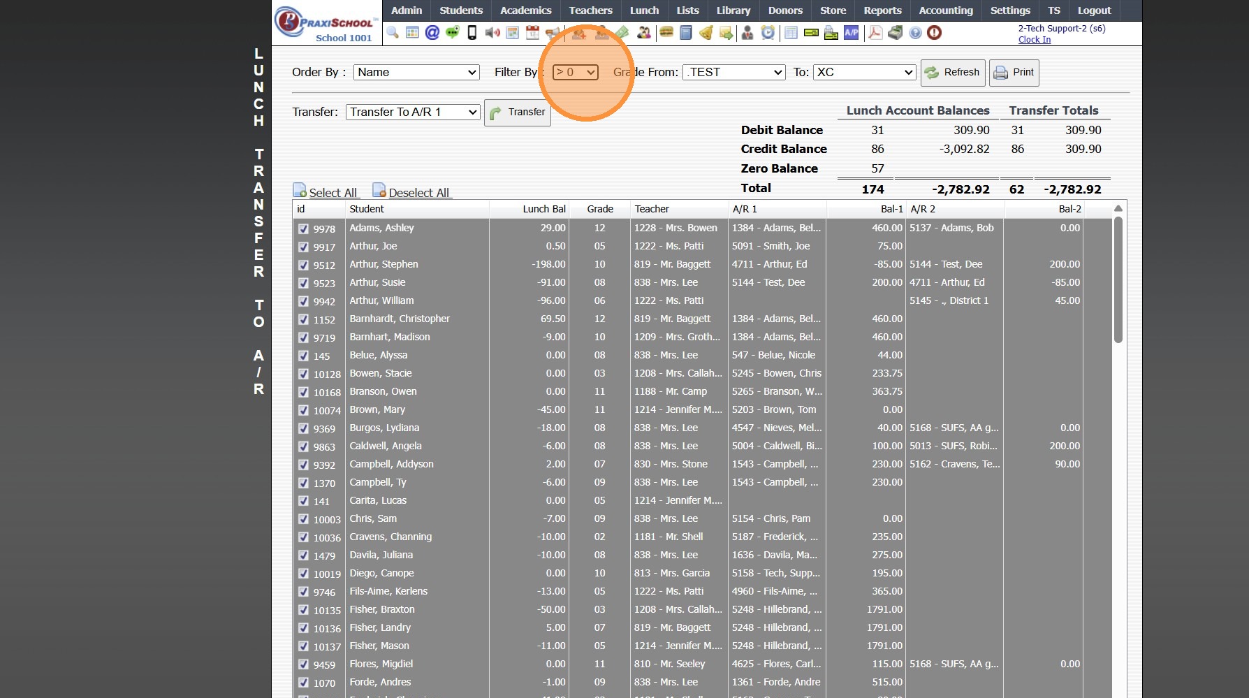1249x698 pixels.
Task: Click the Print button
Action: [x=1014, y=73]
